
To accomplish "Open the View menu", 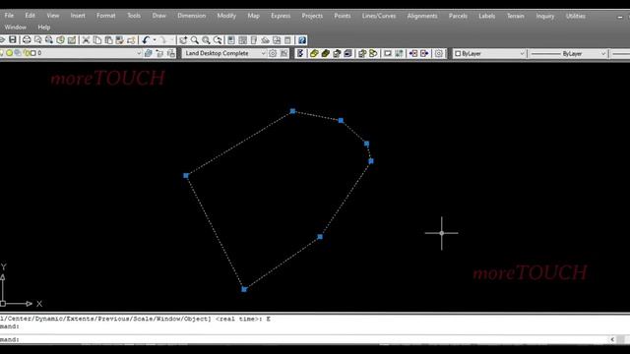I will [x=52, y=16].
